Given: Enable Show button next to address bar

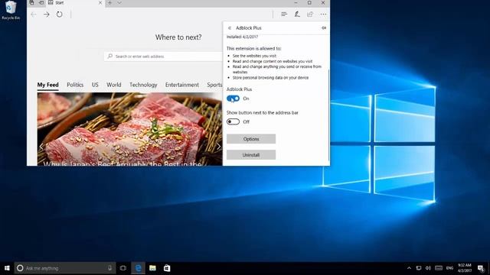Looking at the screenshot, I should click(x=233, y=121).
